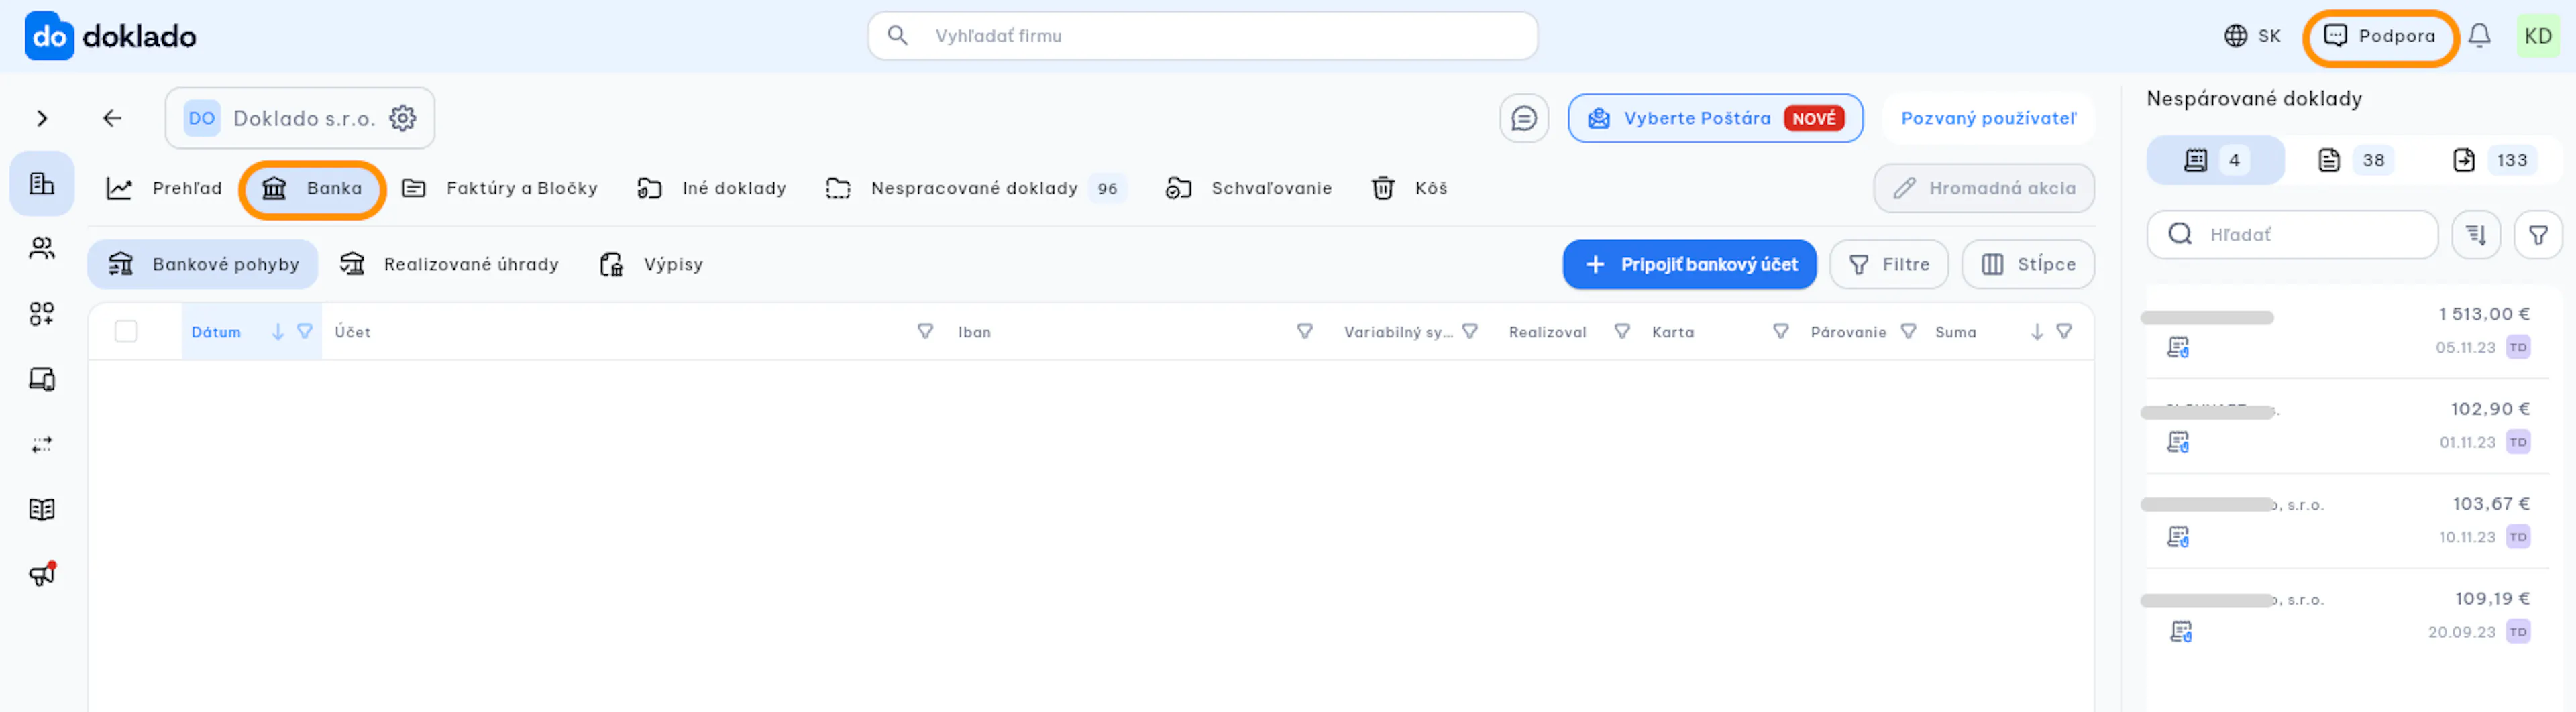Tick the select-all checkbox in table header
The width and height of the screenshot is (2576, 712).
[126, 331]
